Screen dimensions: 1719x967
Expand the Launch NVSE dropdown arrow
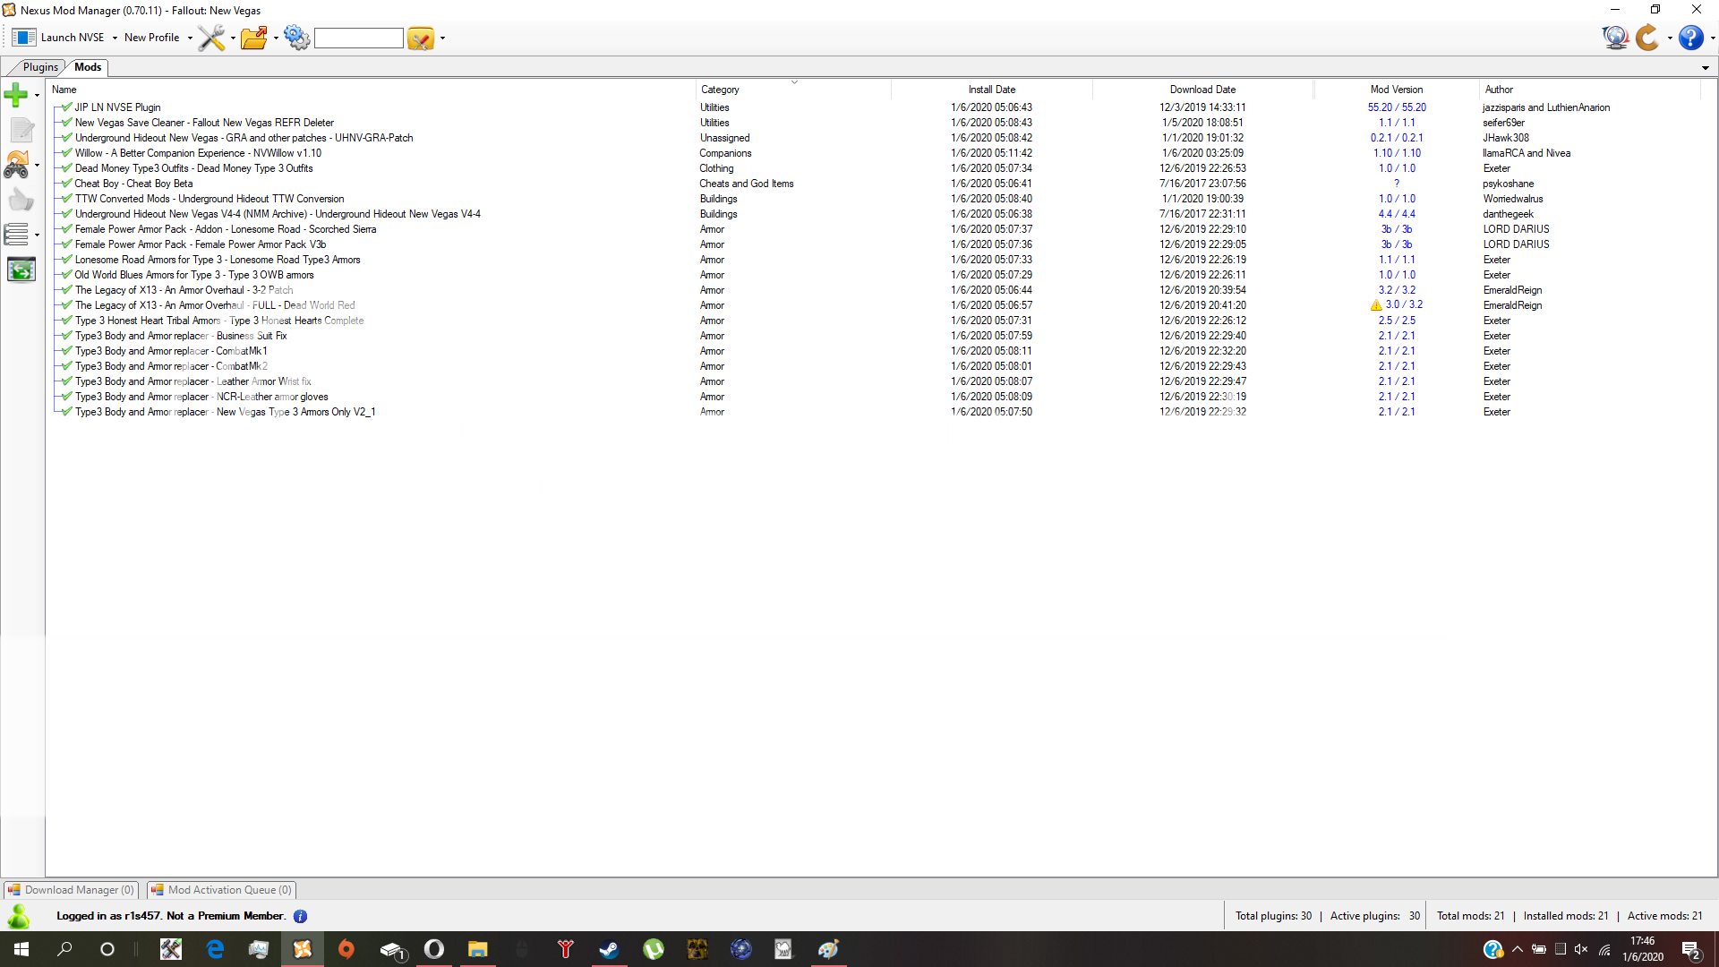tap(115, 38)
